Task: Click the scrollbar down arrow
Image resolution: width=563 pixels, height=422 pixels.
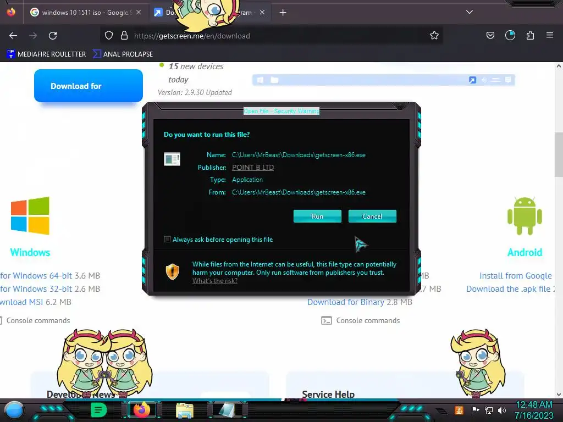Action: 559,395
